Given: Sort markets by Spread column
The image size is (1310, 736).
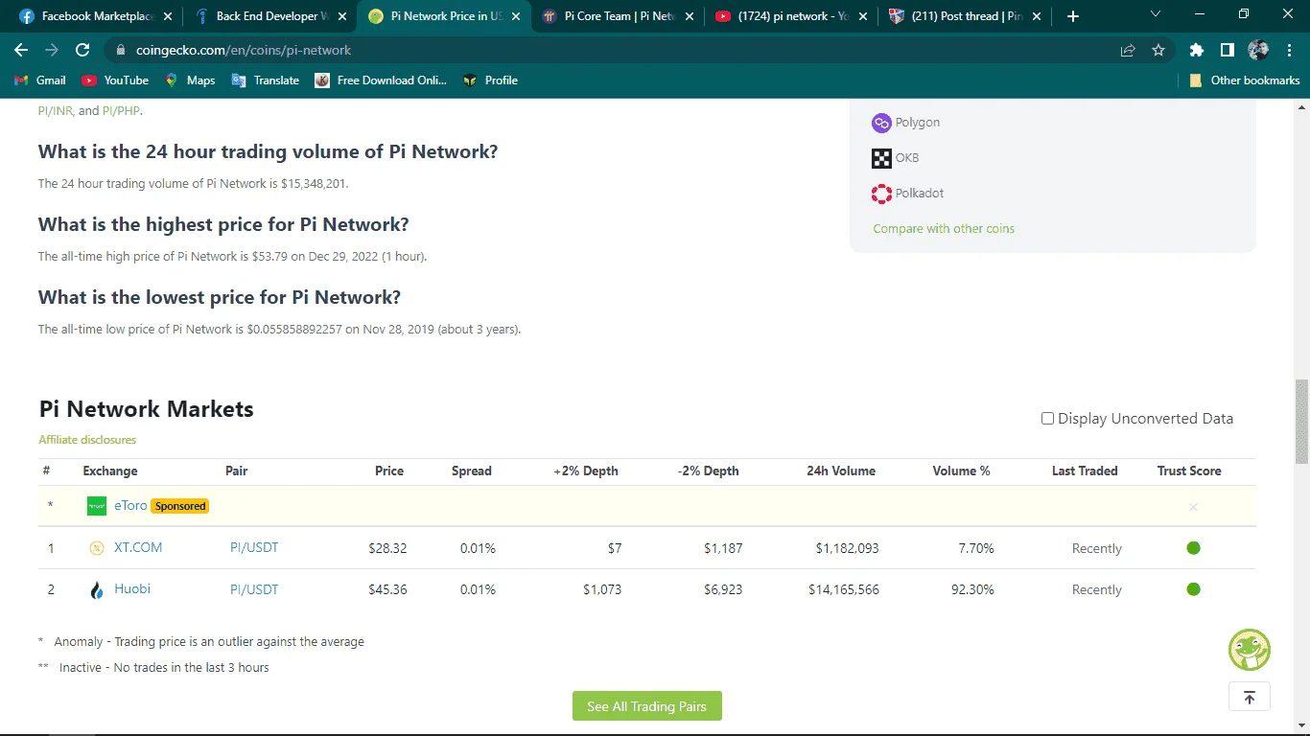Looking at the screenshot, I should coord(472,471).
